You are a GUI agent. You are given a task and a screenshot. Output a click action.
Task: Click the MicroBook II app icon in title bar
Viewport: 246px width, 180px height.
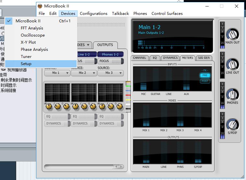pos(40,6)
